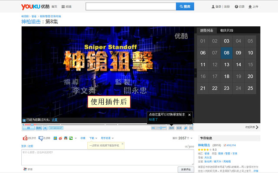Viewport: 278px width, 173px height.
Task: Share to QQ penguin icon
Action: click(66, 138)
